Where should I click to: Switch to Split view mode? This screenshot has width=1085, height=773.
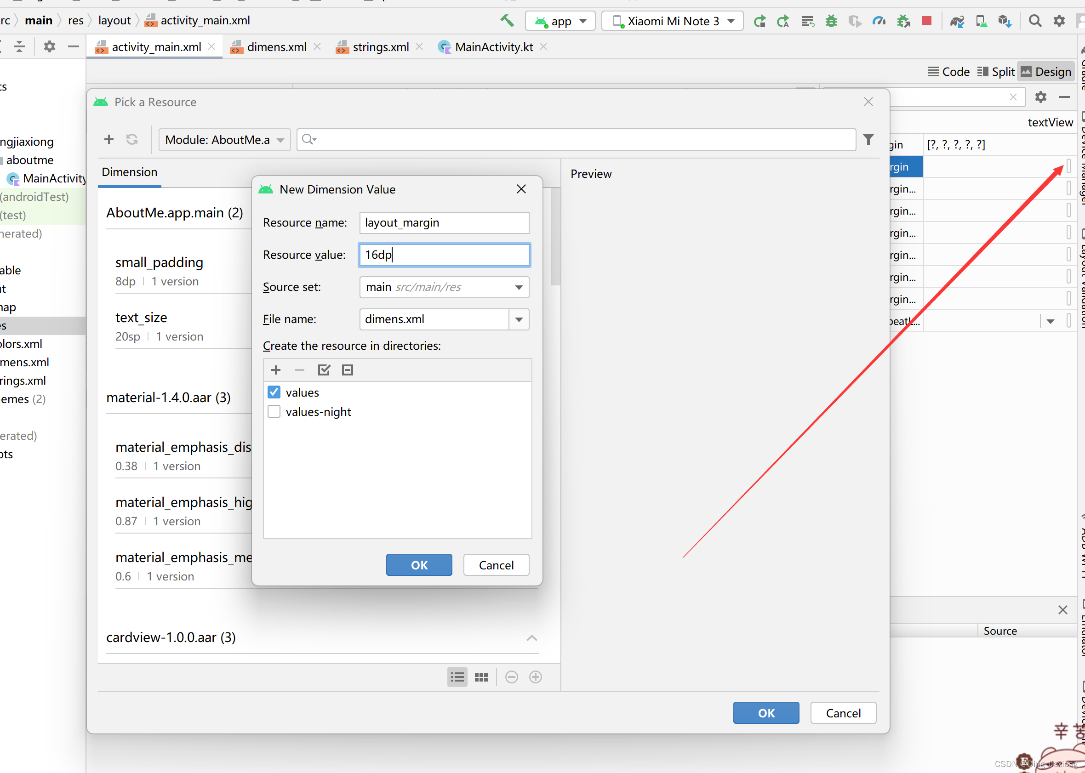point(996,72)
